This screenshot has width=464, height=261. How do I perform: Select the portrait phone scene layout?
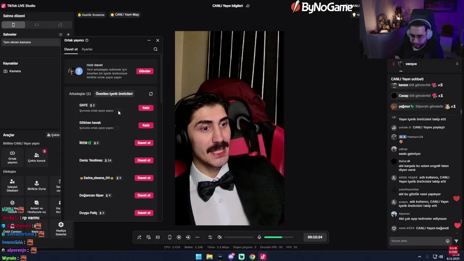coord(13,25)
